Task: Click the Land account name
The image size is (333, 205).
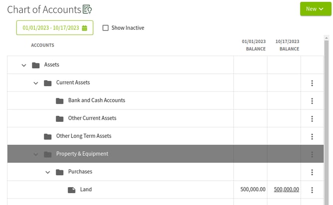Action: [x=86, y=190]
